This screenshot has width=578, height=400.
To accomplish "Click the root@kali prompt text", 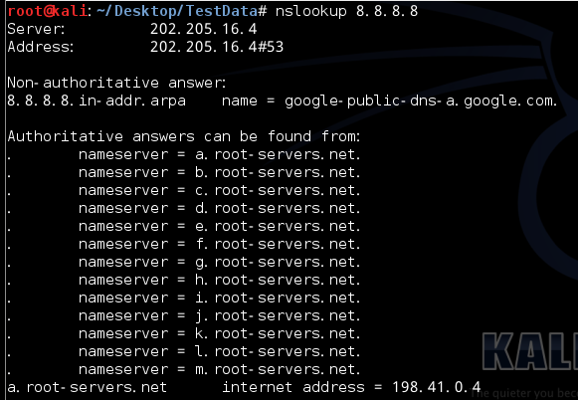I will tap(48, 11).
